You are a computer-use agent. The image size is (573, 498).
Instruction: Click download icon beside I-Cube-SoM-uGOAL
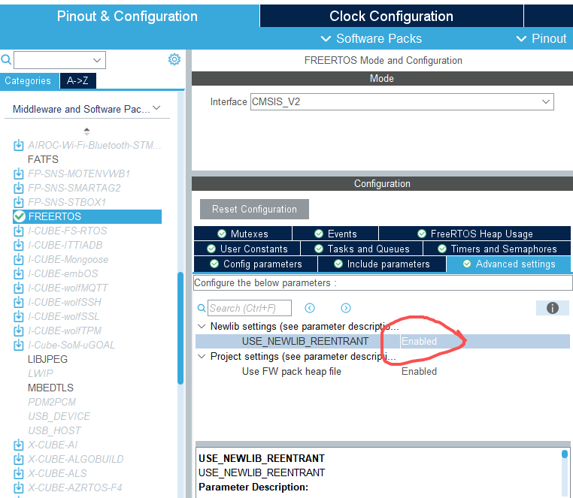pos(19,345)
